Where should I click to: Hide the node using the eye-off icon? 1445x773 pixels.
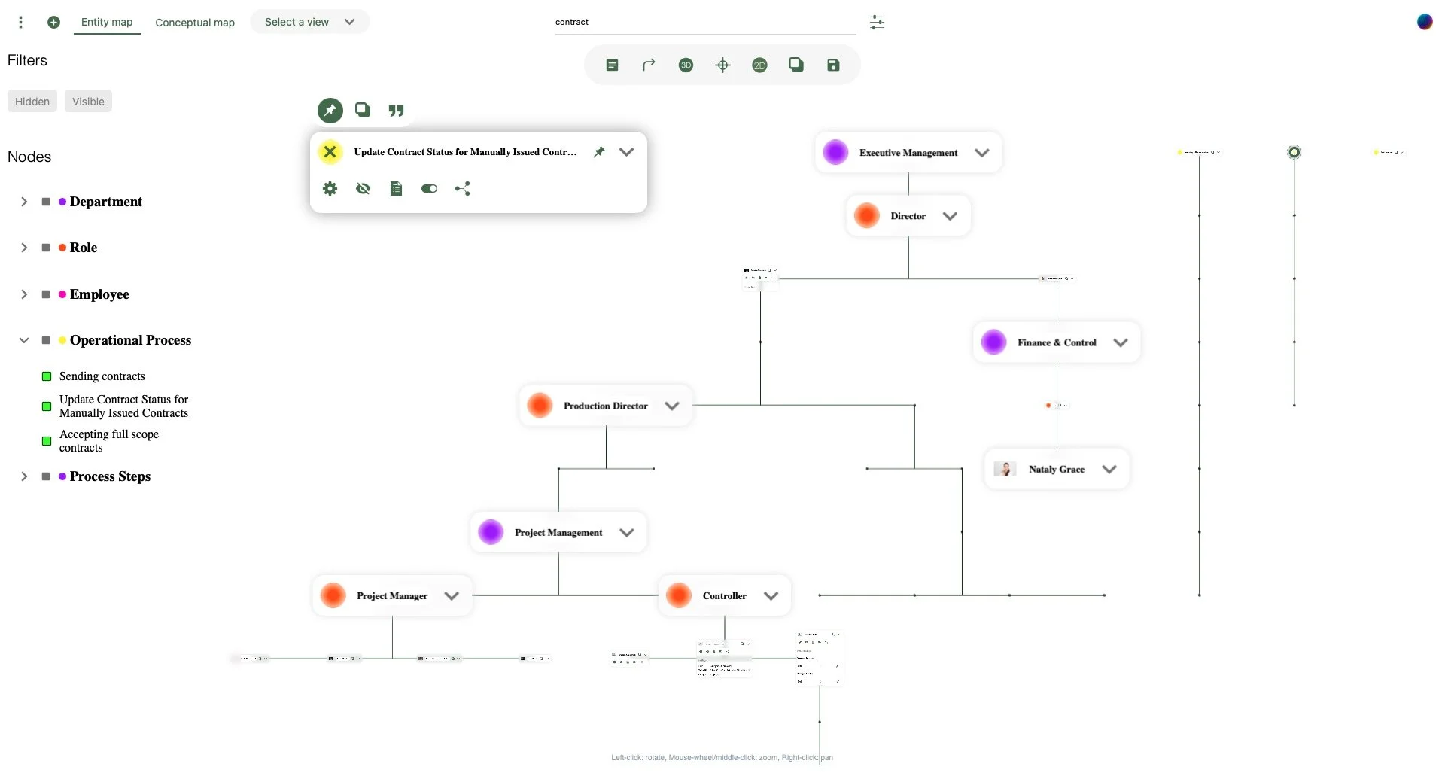click(x=363, y=188)
